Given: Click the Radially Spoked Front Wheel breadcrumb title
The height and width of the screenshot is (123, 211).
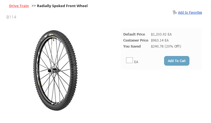Looking at the screenshot, I should (62, 6).
